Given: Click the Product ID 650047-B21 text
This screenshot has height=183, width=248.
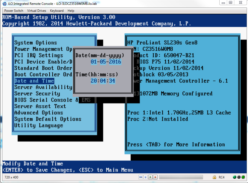Looking at the screenshot, I should (x=164, y=55).
